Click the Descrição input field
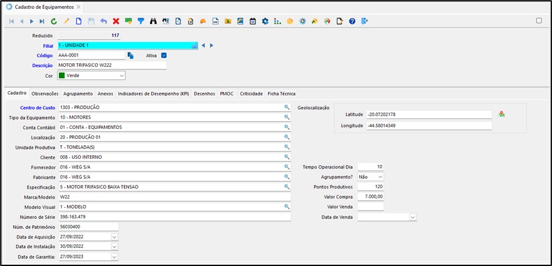552x266 pixels. 112,66
